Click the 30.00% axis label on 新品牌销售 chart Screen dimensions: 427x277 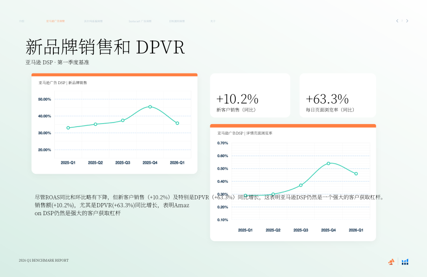[x=45, y=133]
